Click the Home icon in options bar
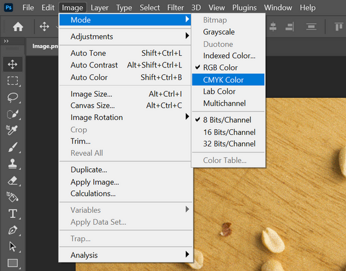 [18, 27]
